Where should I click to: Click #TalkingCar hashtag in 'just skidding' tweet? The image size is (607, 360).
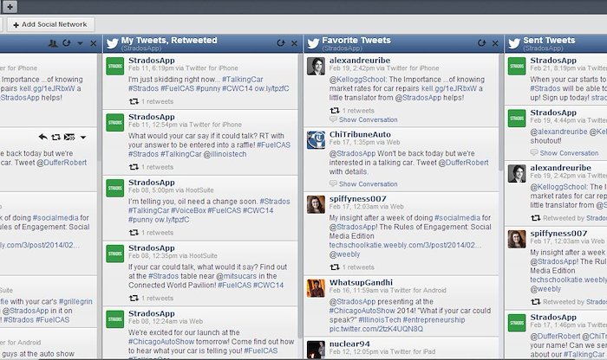(x=243, y=80)
